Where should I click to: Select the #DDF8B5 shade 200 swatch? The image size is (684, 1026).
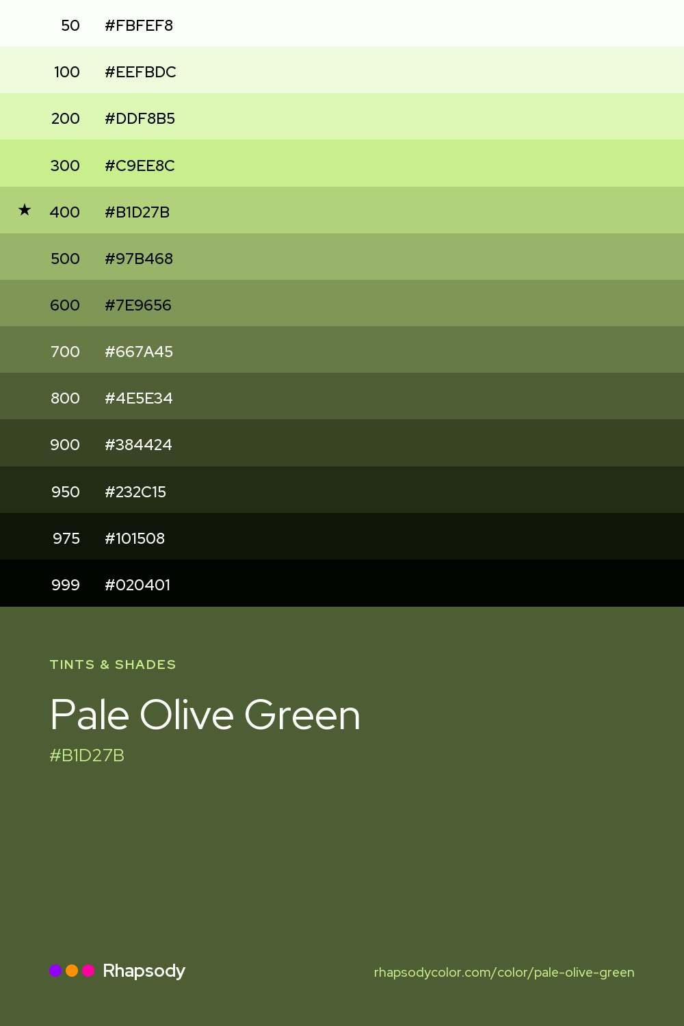tap(342, 116)
